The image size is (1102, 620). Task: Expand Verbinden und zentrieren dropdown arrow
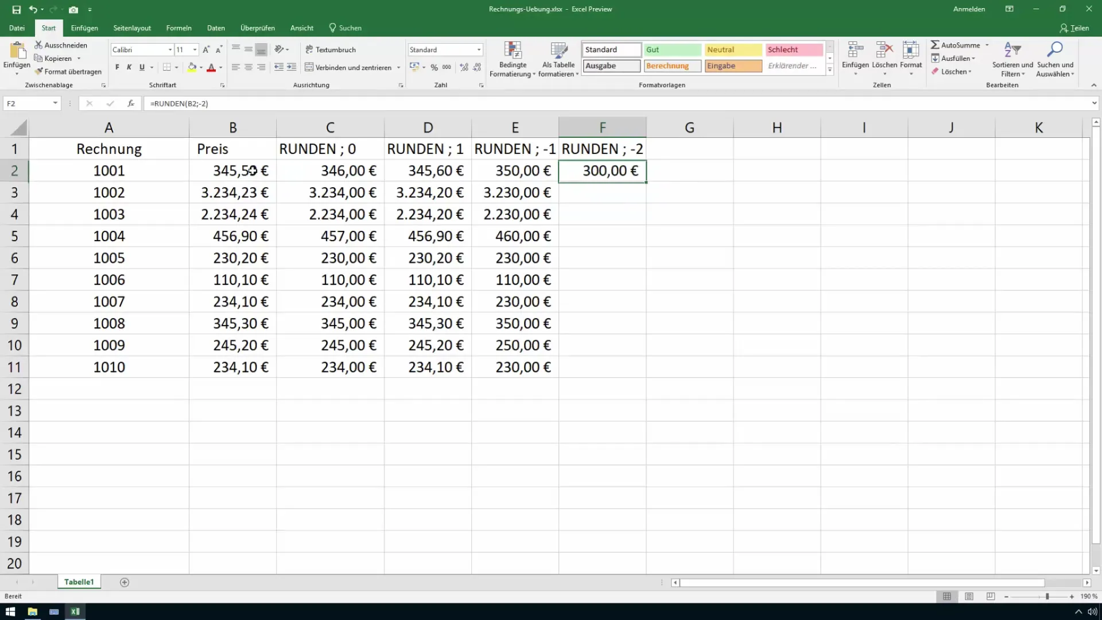[x=398, y=67]
